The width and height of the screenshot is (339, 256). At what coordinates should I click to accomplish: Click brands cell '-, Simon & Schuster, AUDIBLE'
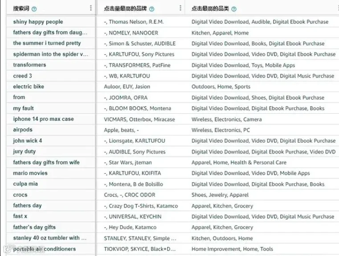click(140, 44)
